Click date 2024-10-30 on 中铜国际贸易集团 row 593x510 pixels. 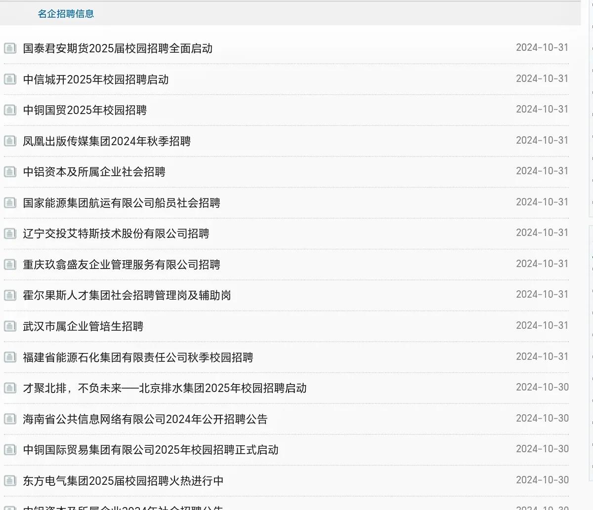coord(542,449)
